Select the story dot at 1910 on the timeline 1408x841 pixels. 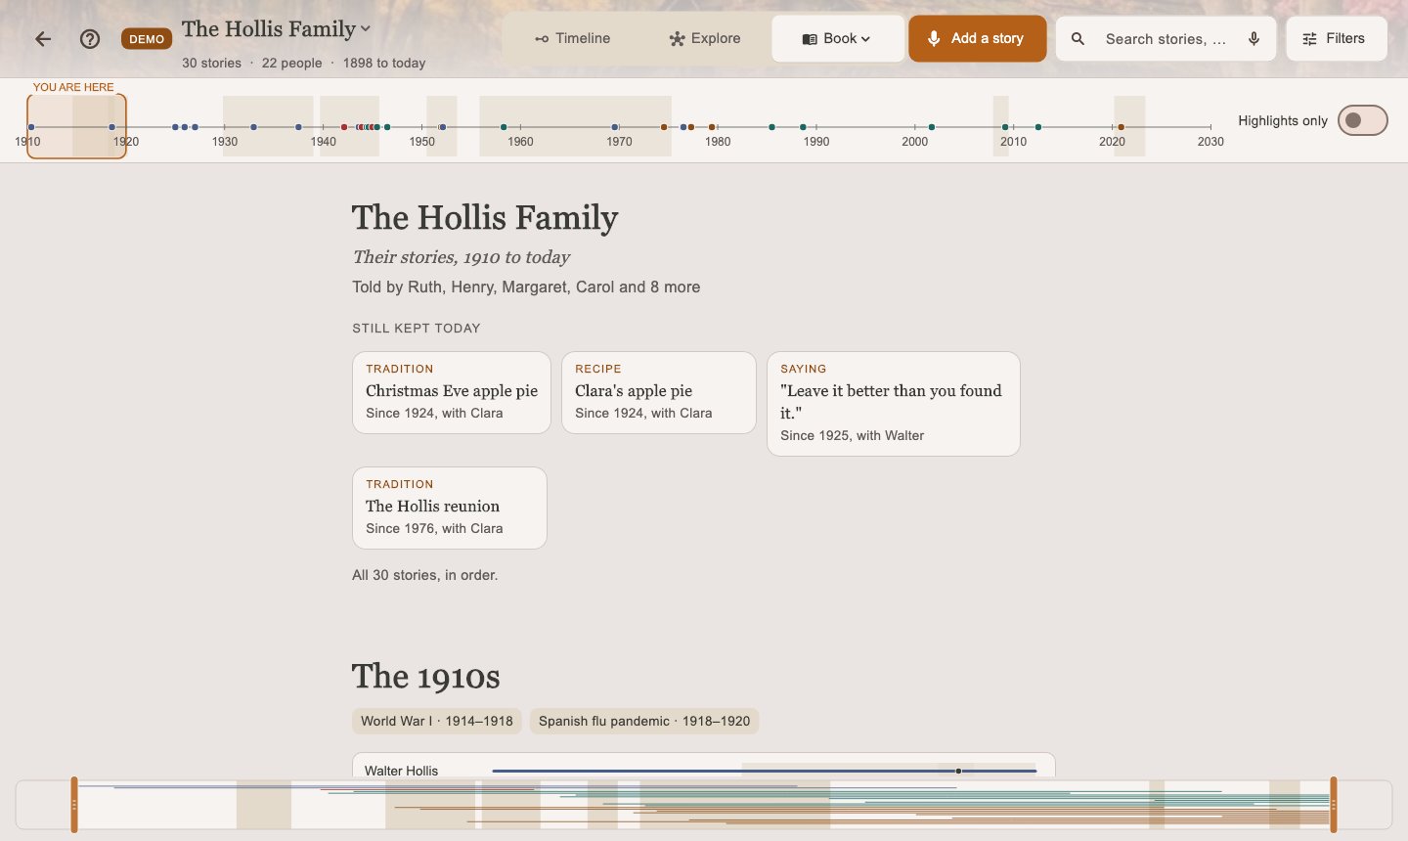tap(31, 127)
